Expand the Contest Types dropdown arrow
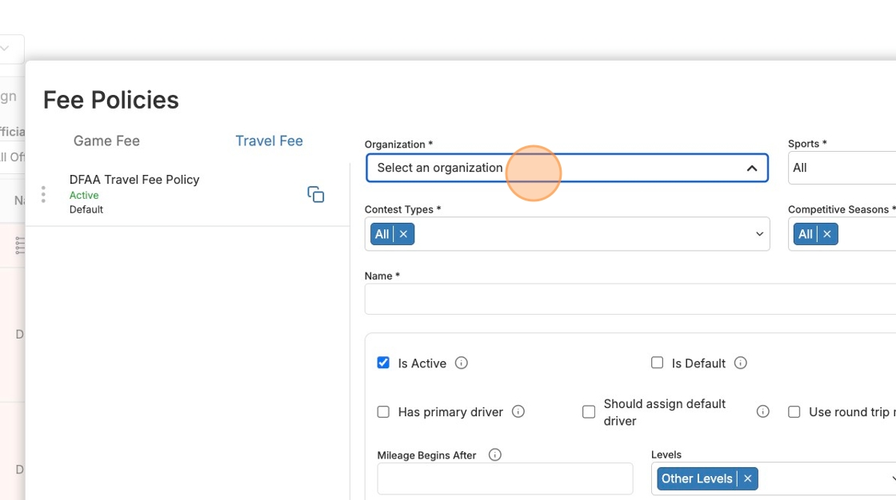The height and width of the screenshot is (500, 896). [x=758, y=234]
